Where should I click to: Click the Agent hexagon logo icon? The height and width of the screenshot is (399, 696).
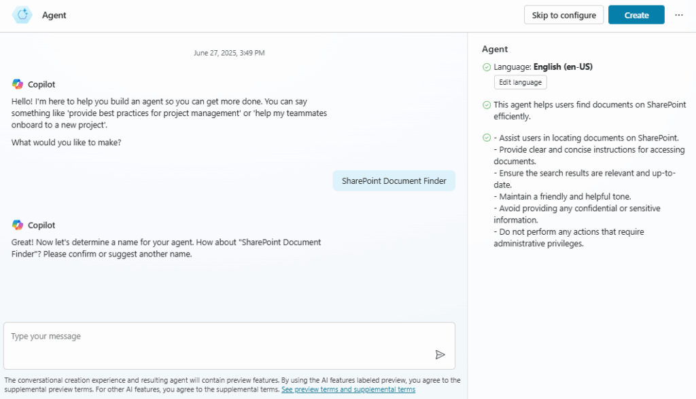click(x=22, y=15)
